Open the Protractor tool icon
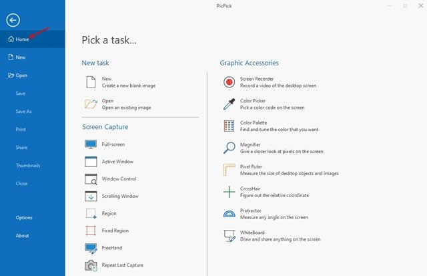Screen dimensions: 427x276 pyautogui.click(x=229, y=214)
